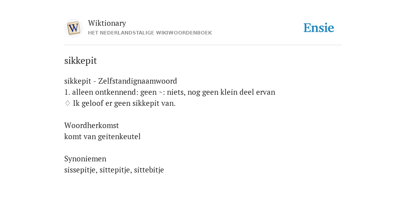Click the Wiktionary W logo icon
Screen dimensions: 406x203
pos(73,28)
